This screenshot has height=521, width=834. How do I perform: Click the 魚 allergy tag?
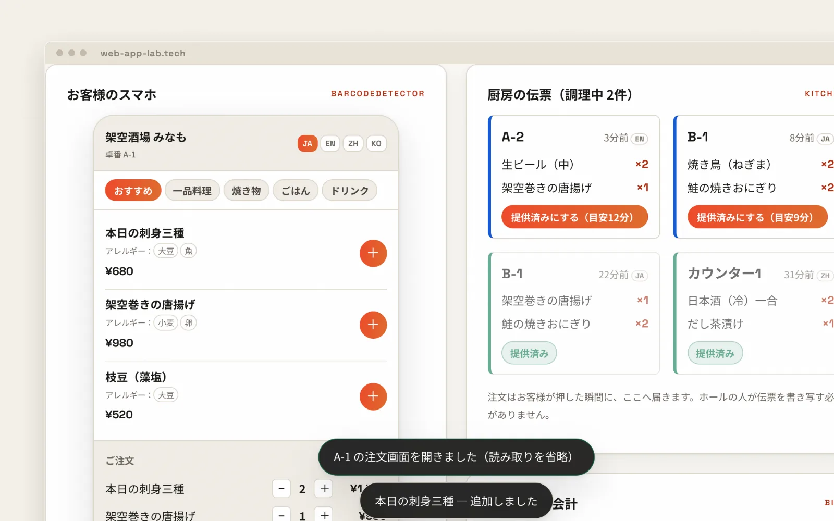coord(189,251)
